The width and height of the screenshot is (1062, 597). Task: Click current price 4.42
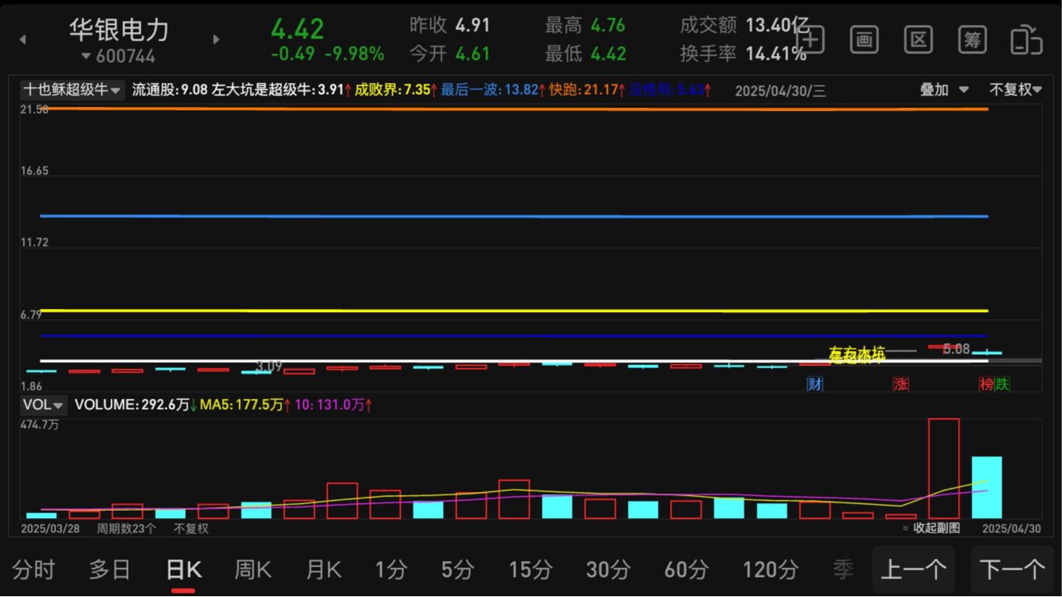click(x=297, y=29)
